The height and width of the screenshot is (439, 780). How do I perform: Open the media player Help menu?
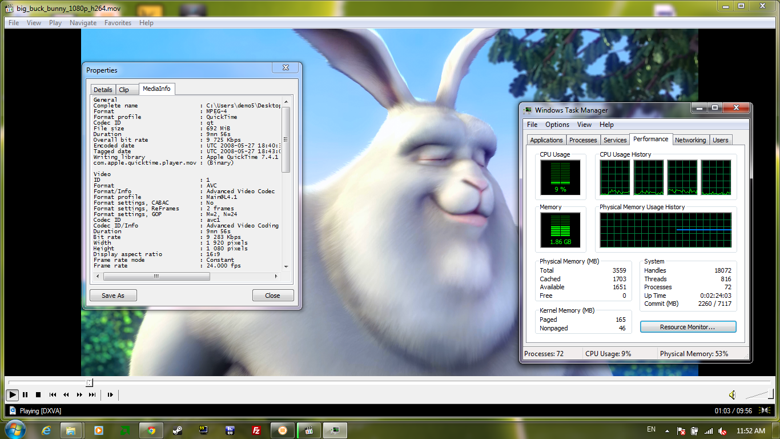pos(146,23)
